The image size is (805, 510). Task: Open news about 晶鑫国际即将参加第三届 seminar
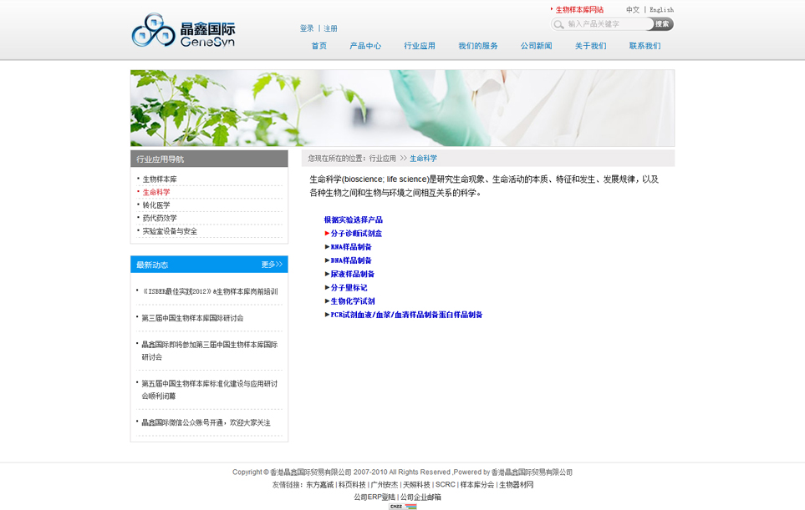coord(210,351)
